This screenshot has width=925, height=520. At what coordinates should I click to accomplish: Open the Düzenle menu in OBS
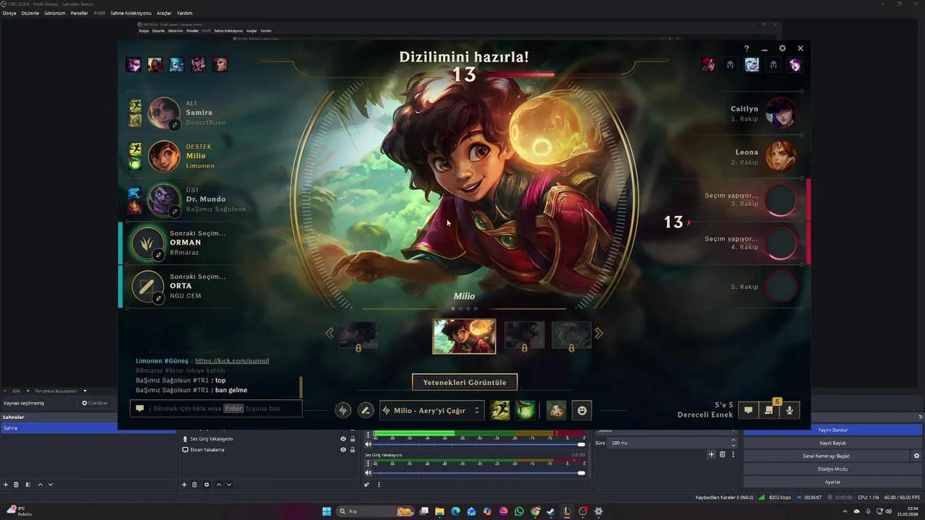30,13
